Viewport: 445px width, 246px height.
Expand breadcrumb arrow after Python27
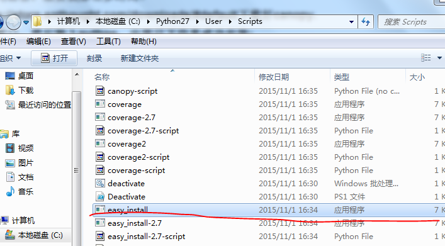[x=197, y=21]
